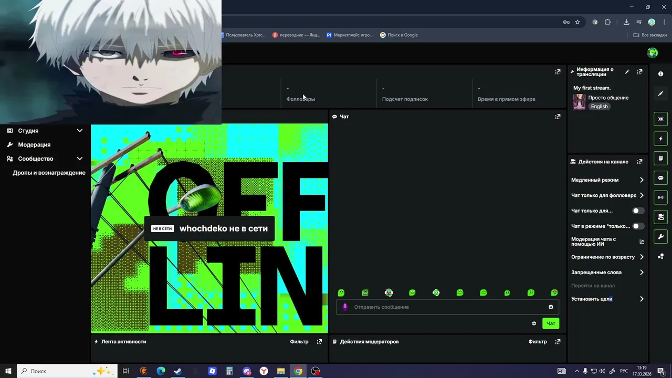Click Перейти на канал link
Viewport: 672px width, 378px height.
(x=593, y=286)
